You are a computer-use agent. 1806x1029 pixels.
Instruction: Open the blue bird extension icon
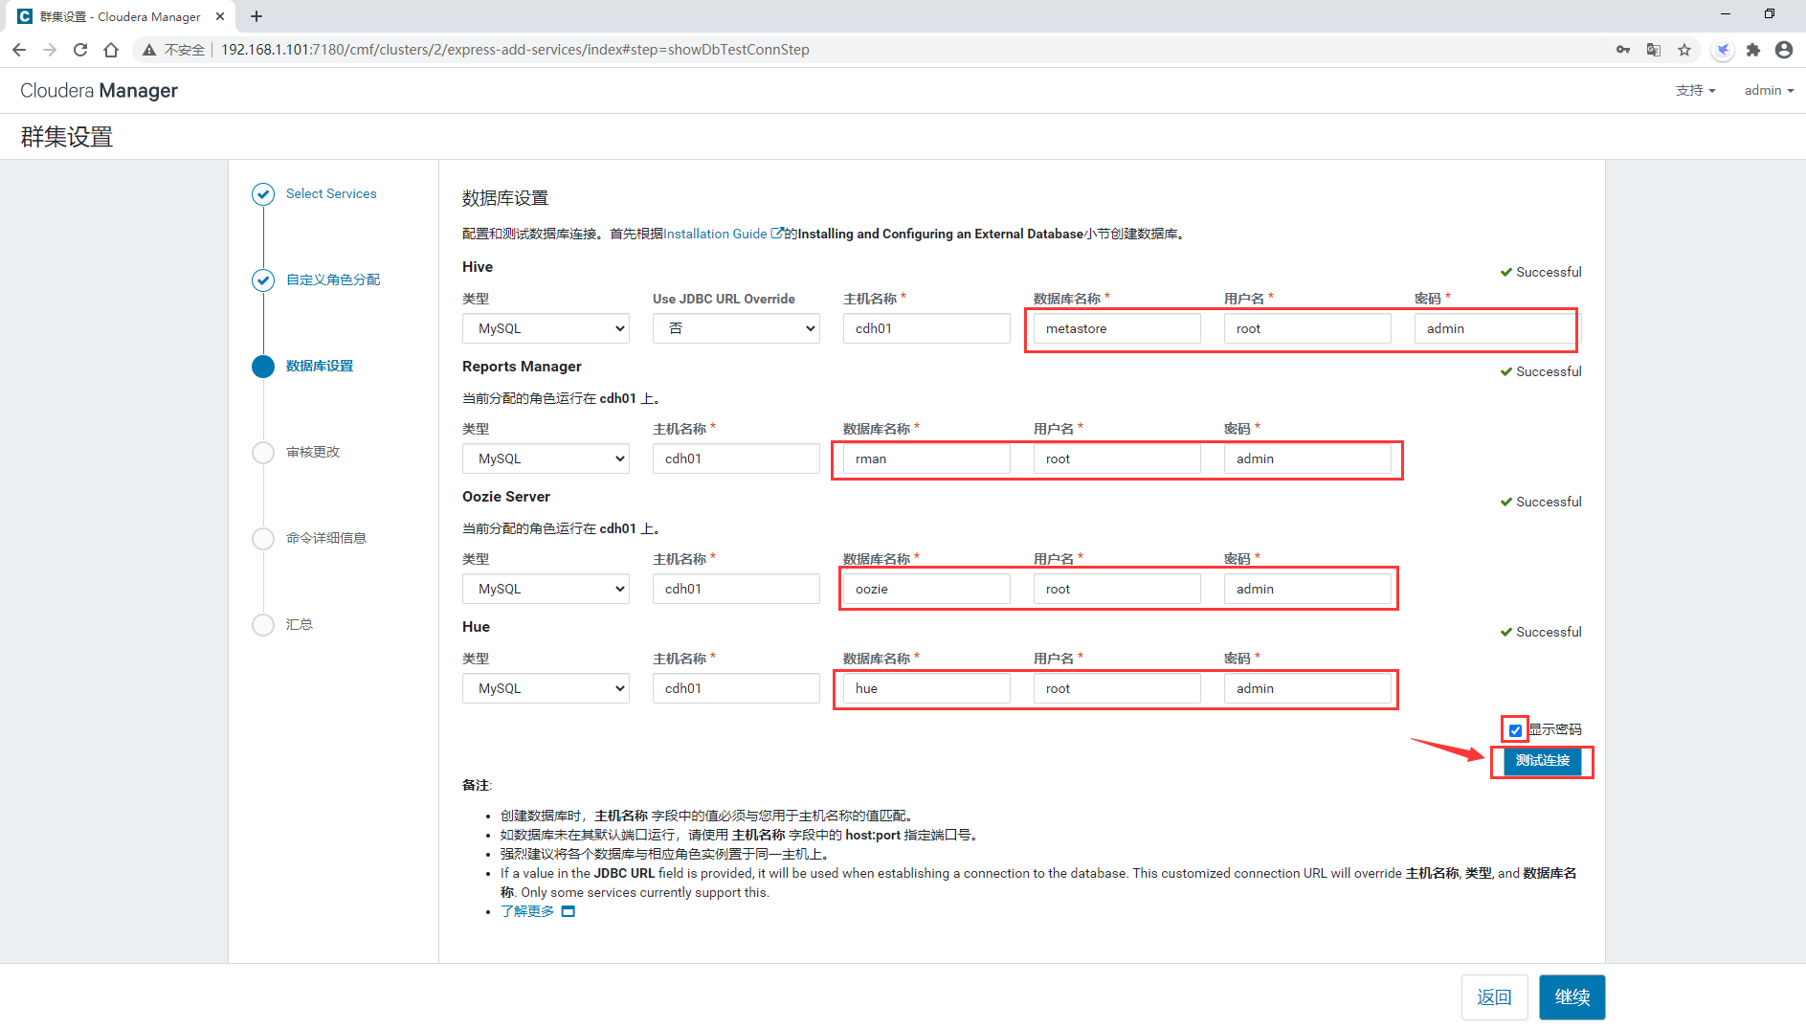(x=1723, y=50)
